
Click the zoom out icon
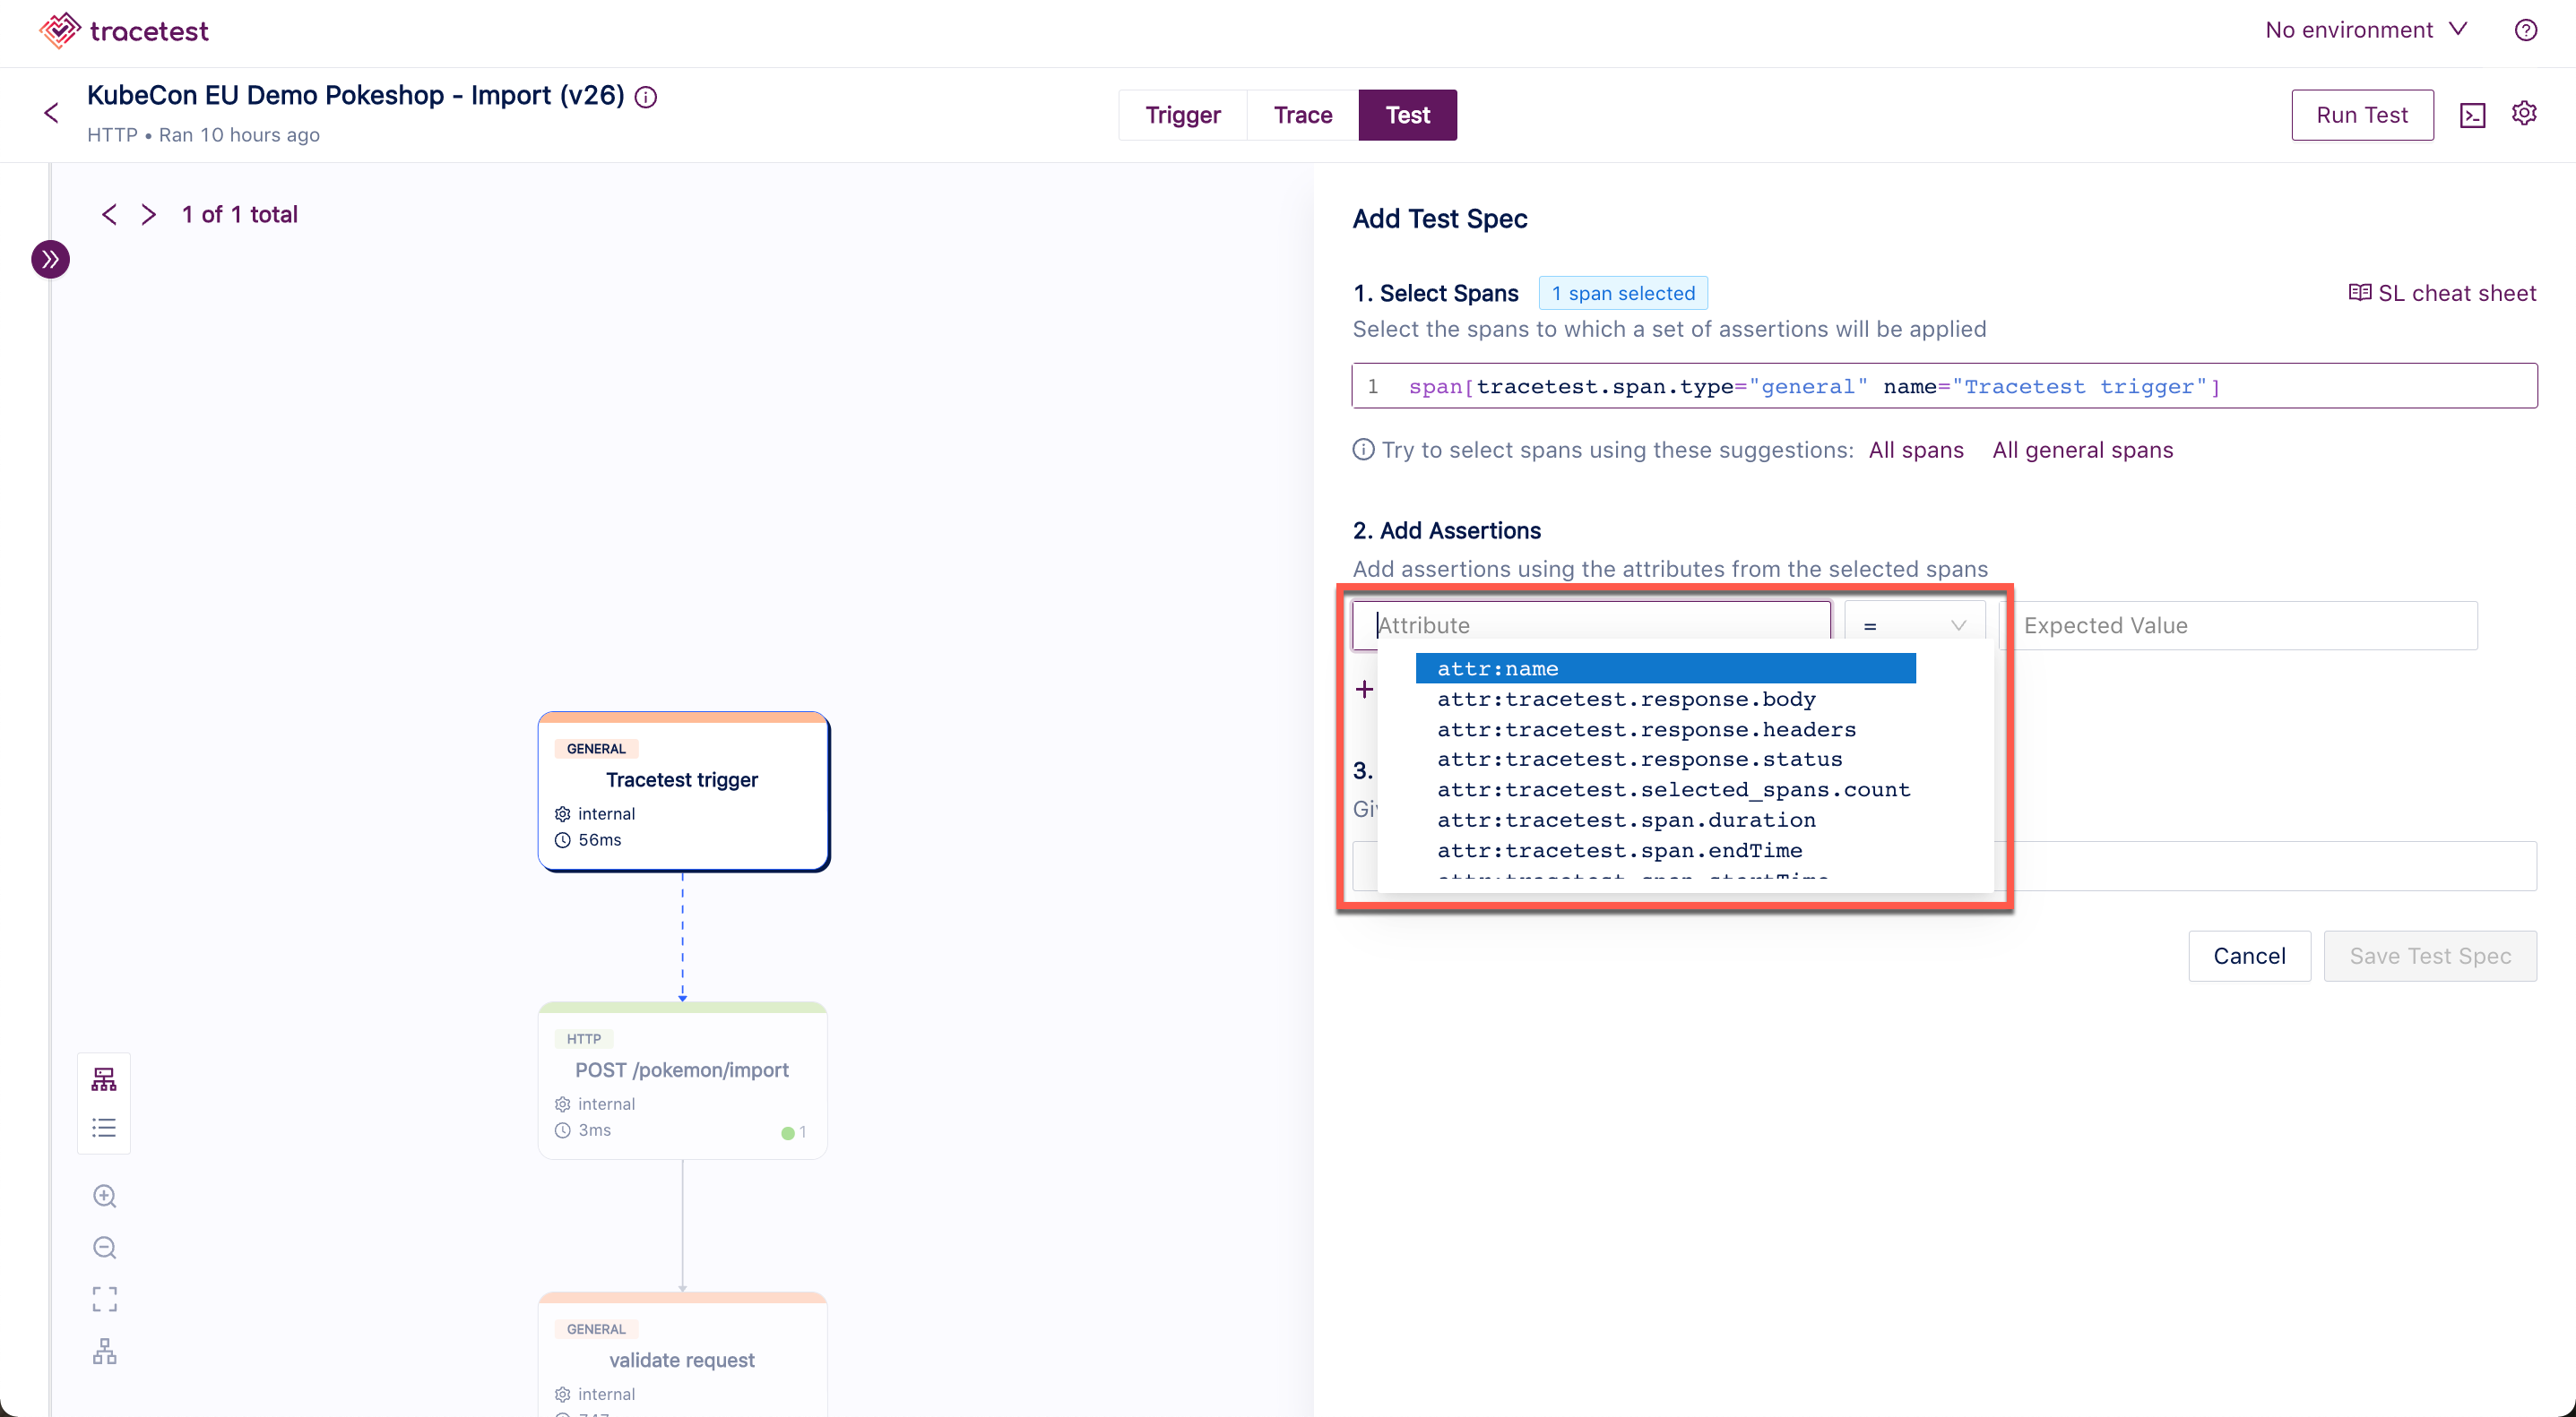105,1248
